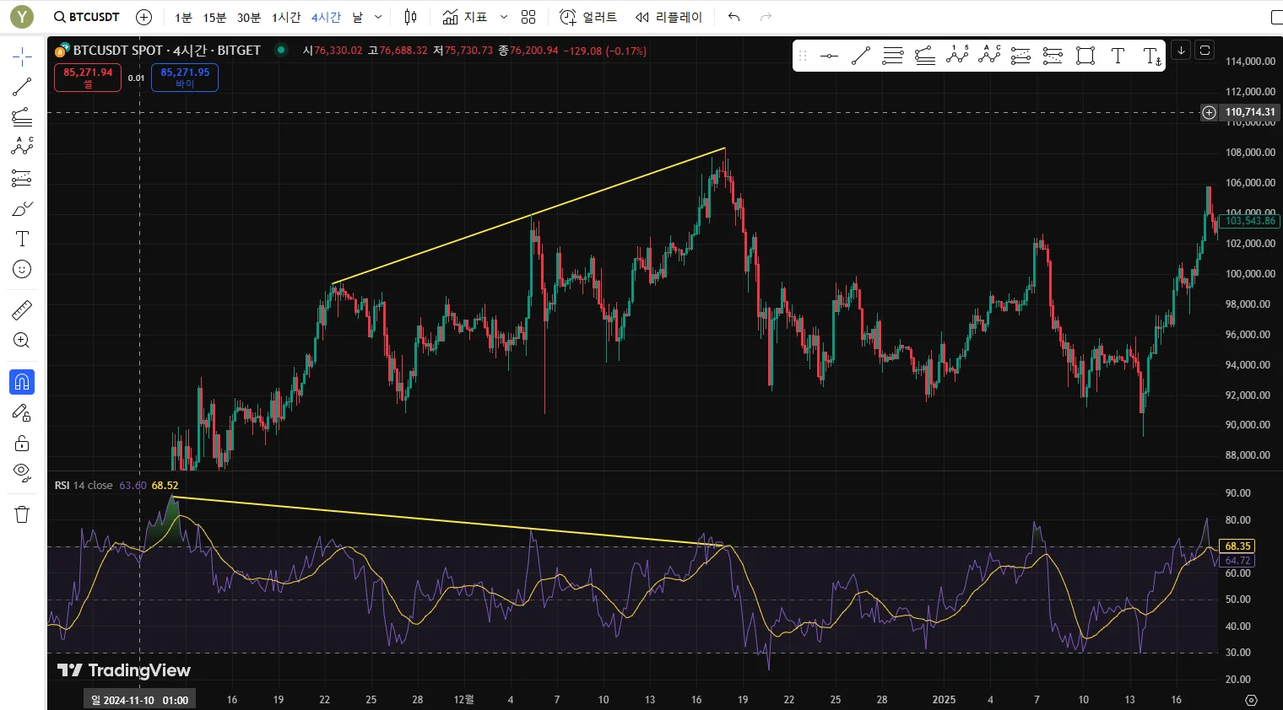The height and width of the screenshot is (710, 1283).
Task: Open the 지표 indicators dialog
Action: pos(465,17)
